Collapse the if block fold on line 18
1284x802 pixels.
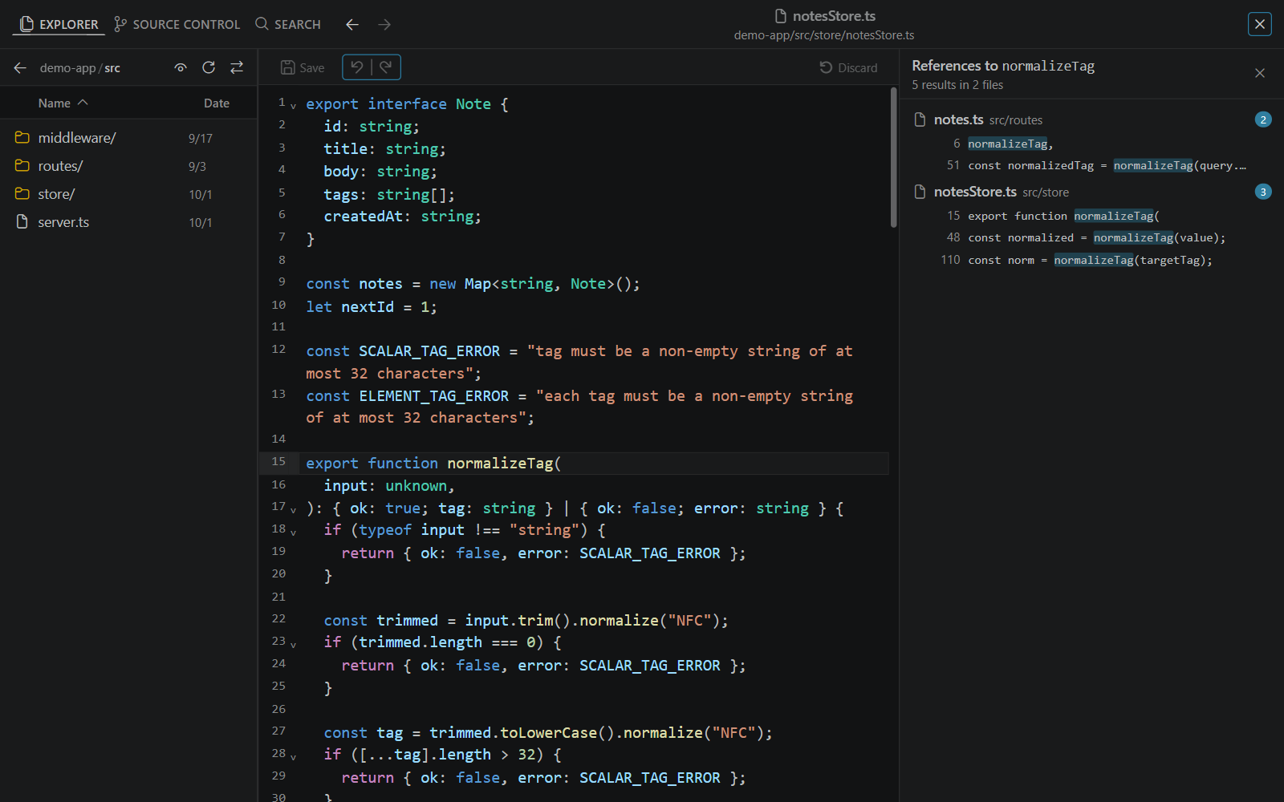293,532
